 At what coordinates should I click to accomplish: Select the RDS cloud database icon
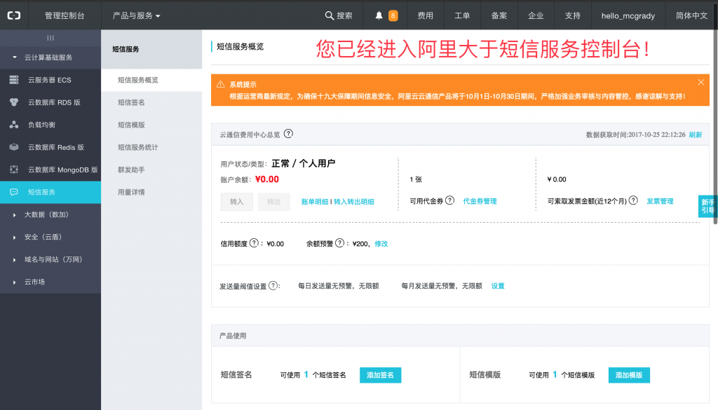coord(13,102)
